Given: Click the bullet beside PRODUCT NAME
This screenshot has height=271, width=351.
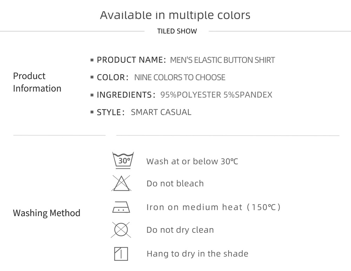Looking at the screenshot, I should [x=92, y=60].
